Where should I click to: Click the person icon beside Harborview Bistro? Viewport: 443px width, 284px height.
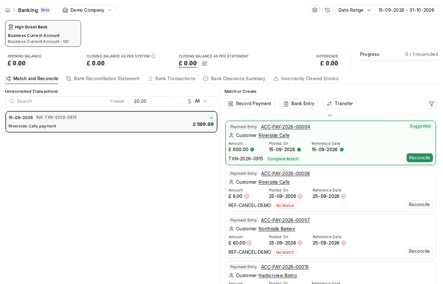231,276
